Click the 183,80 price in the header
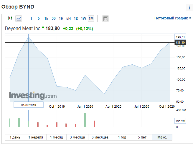 click(52, 29)
